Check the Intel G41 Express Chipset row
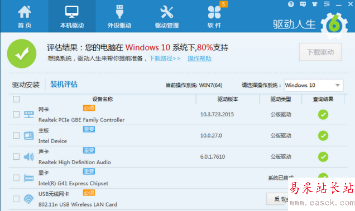This screenshot has height=211, width=355. coord(16,178)
